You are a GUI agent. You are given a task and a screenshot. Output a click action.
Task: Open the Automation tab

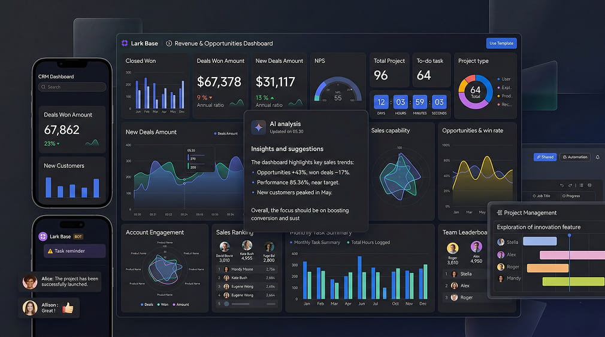[x=574, y=157]
